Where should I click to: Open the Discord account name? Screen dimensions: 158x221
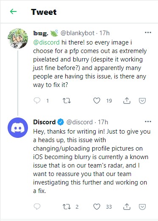coord(44,122)
